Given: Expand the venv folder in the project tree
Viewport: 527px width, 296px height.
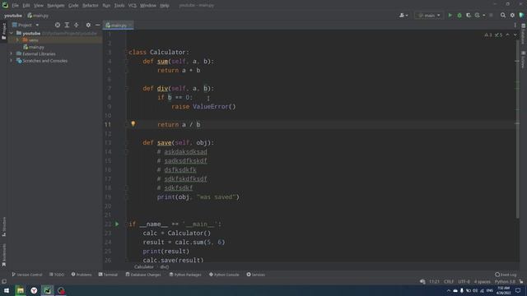Looking at the screenshot, I should point(17,40).
